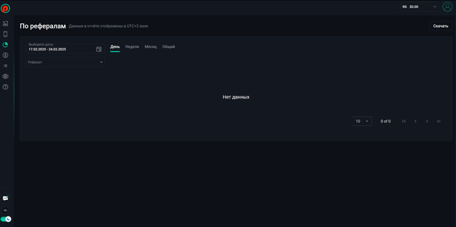The height and width of the screenshot is (227, 456).
Task: Open the dollar sign finance icon
Action: (x=5, y=55)
